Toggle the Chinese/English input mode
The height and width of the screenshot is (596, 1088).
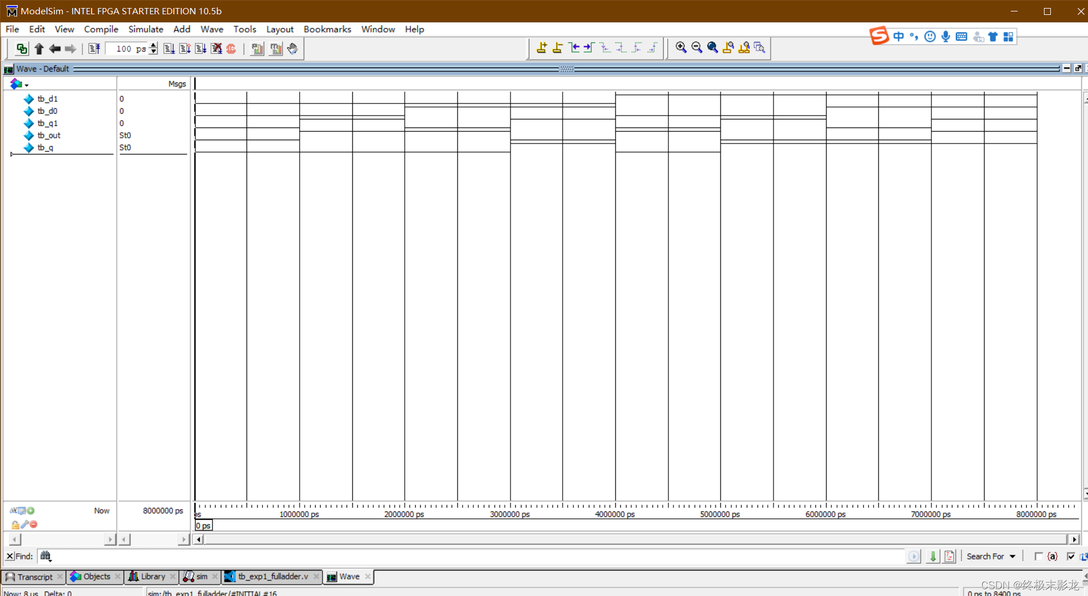(x=899, y=37)
